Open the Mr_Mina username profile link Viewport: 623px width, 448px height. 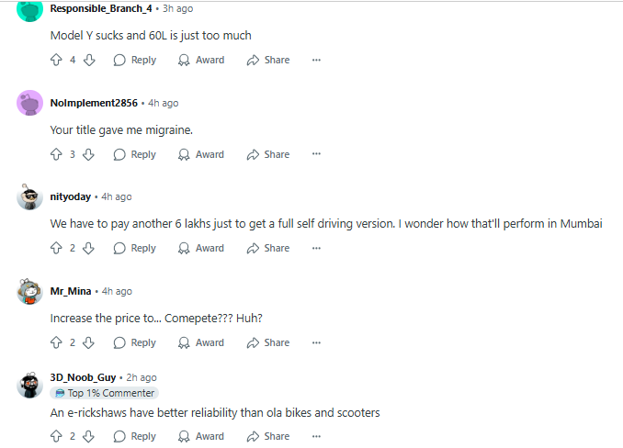click(x=71, y=291)
